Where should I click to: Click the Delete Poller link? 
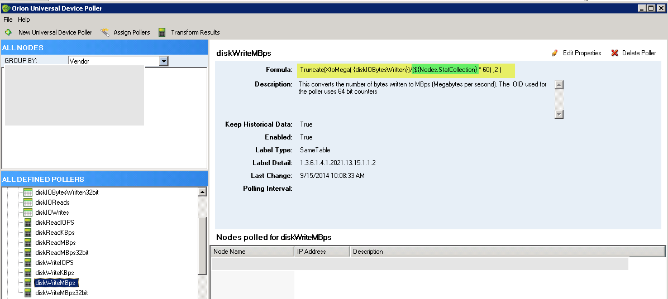639,53
